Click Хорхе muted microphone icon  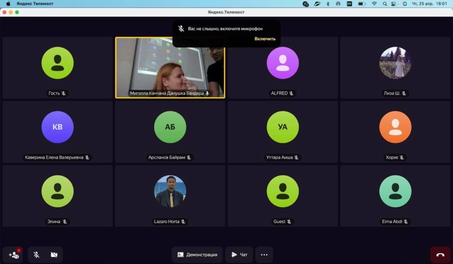pos(402,157)
